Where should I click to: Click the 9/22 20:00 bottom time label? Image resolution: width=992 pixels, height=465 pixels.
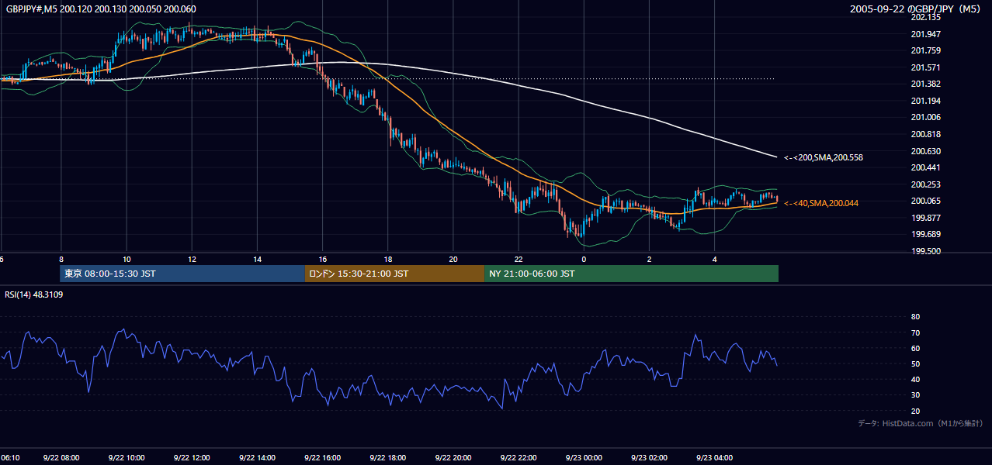click(x=454, y=458)
